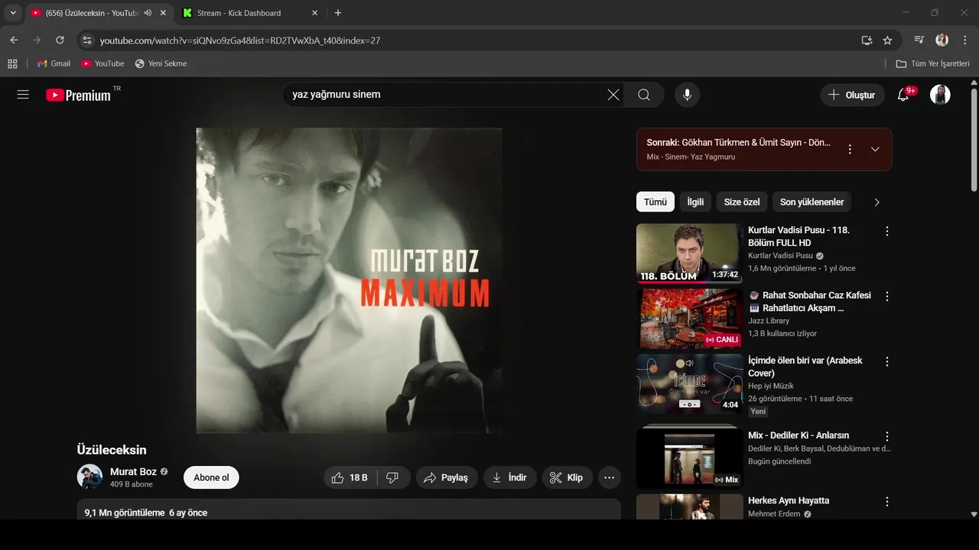
Task: Open notifications bell
Action: click(903, 95)
